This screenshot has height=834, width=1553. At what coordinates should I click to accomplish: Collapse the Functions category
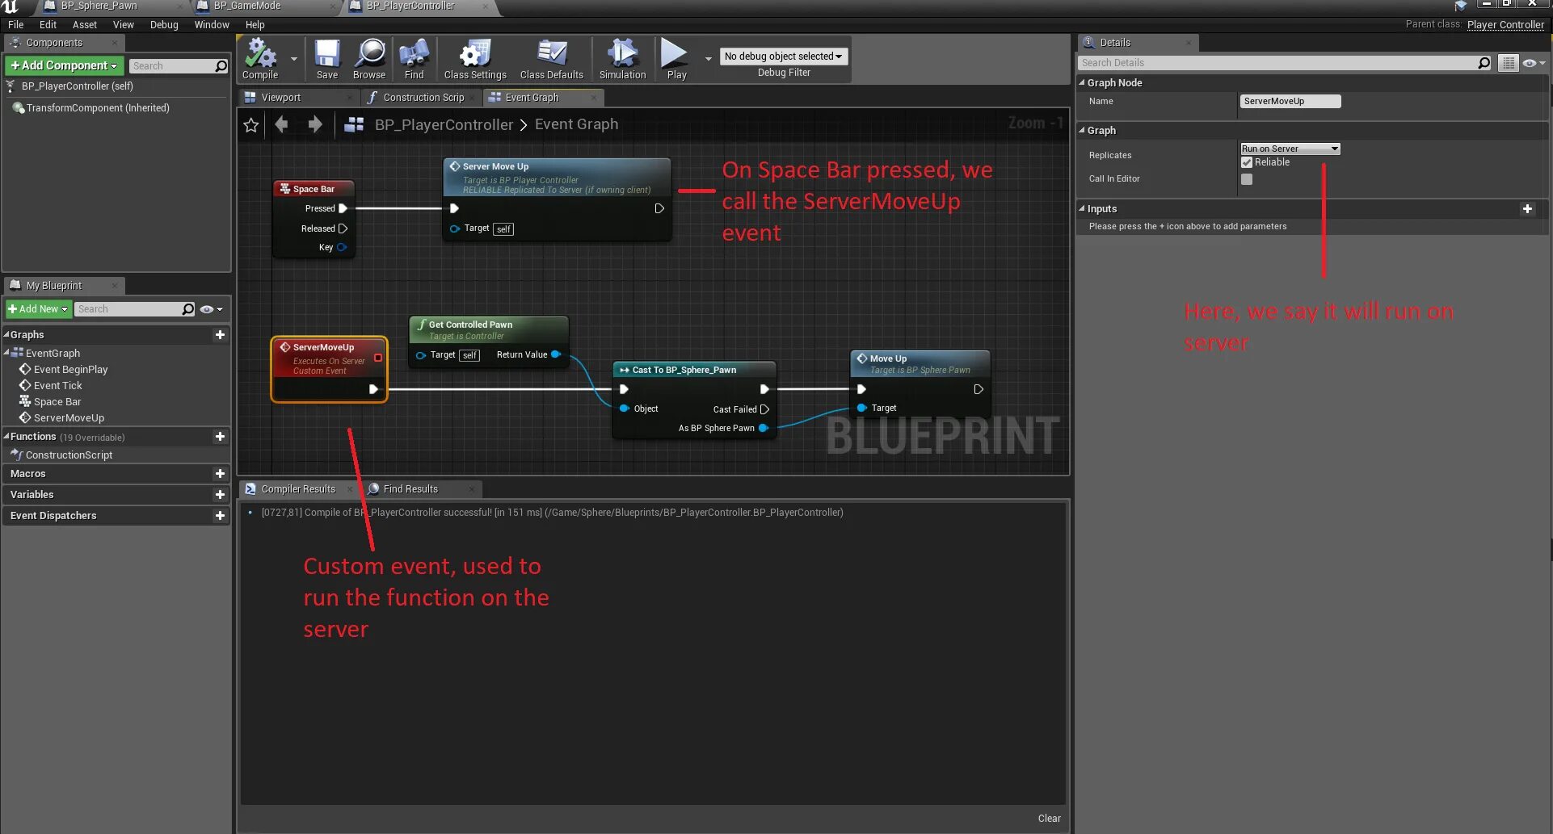point(6,437)
